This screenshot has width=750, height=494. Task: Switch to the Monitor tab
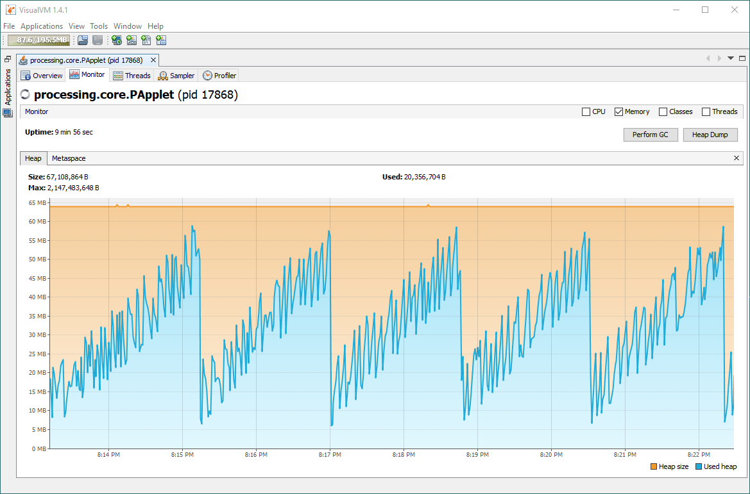coord(87,74)
